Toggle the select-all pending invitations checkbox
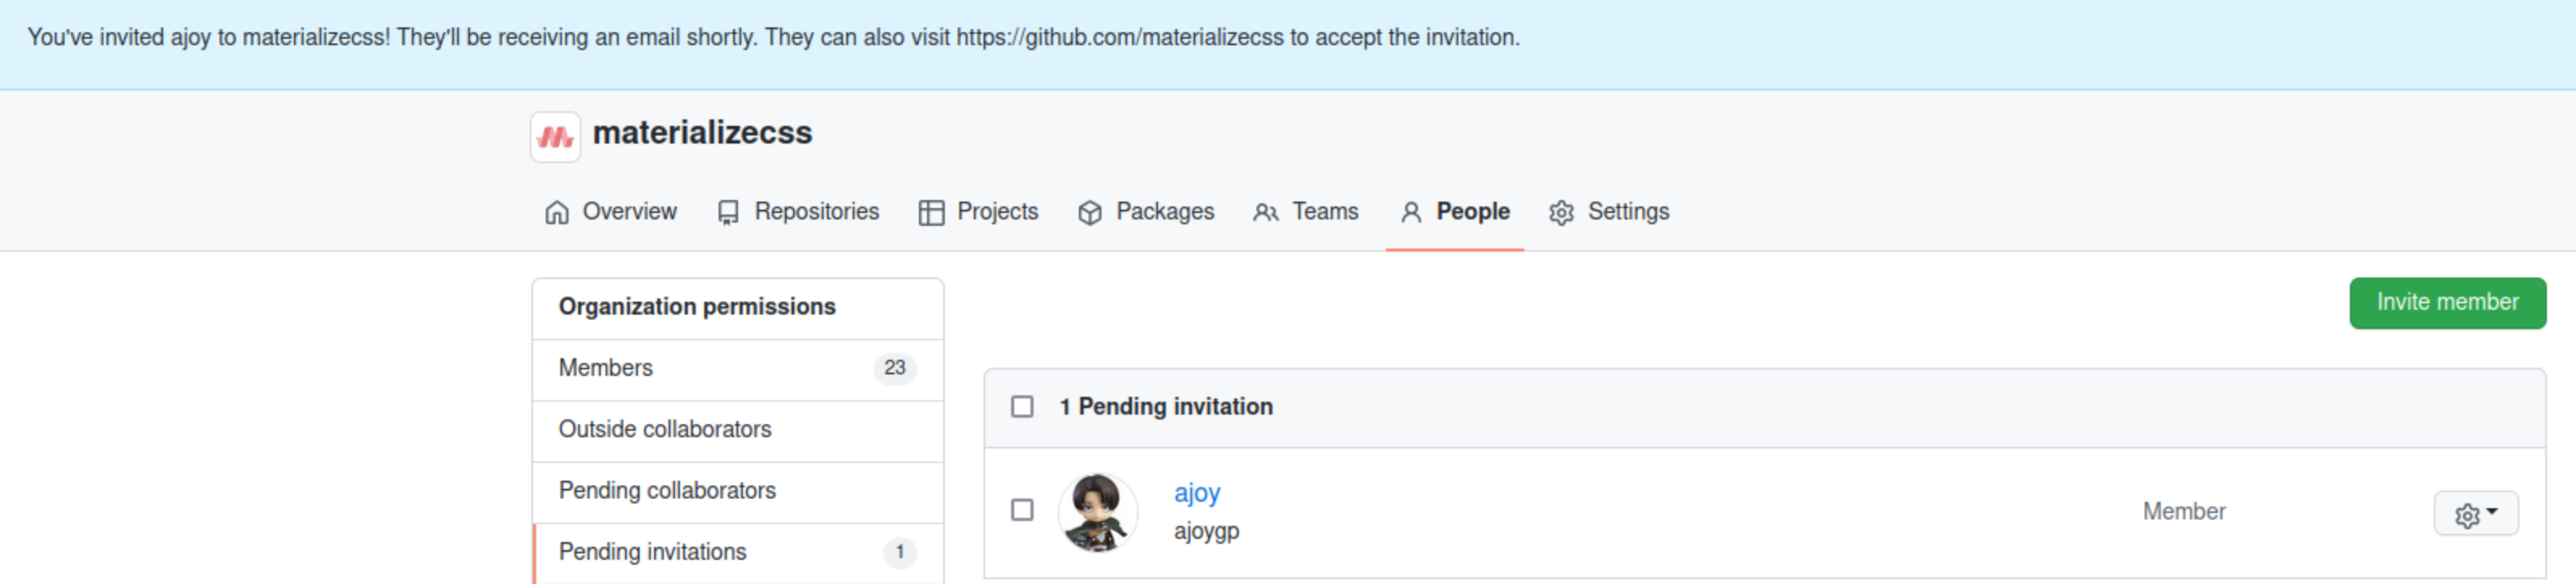This screenshot has width=2576, height=584. (x=1022, y=407)
